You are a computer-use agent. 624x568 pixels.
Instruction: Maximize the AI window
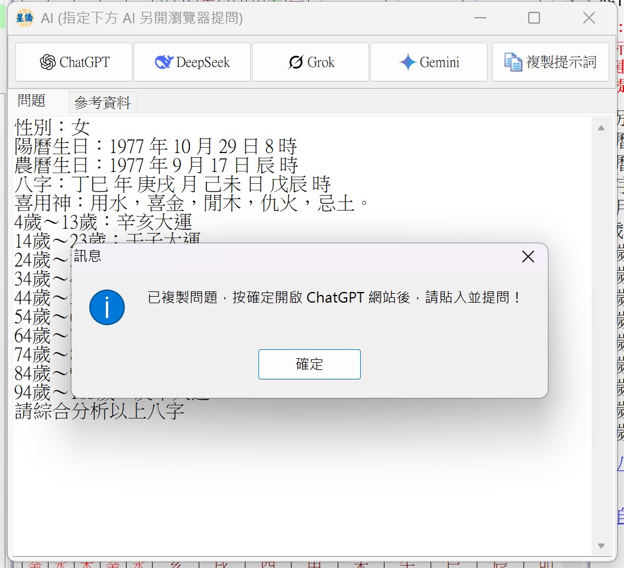(534, 18)
